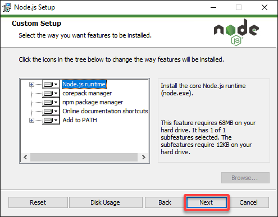Minimize the Node.js Setup window
This screenshot has height=217, width=278.
[x=213, y=7]
